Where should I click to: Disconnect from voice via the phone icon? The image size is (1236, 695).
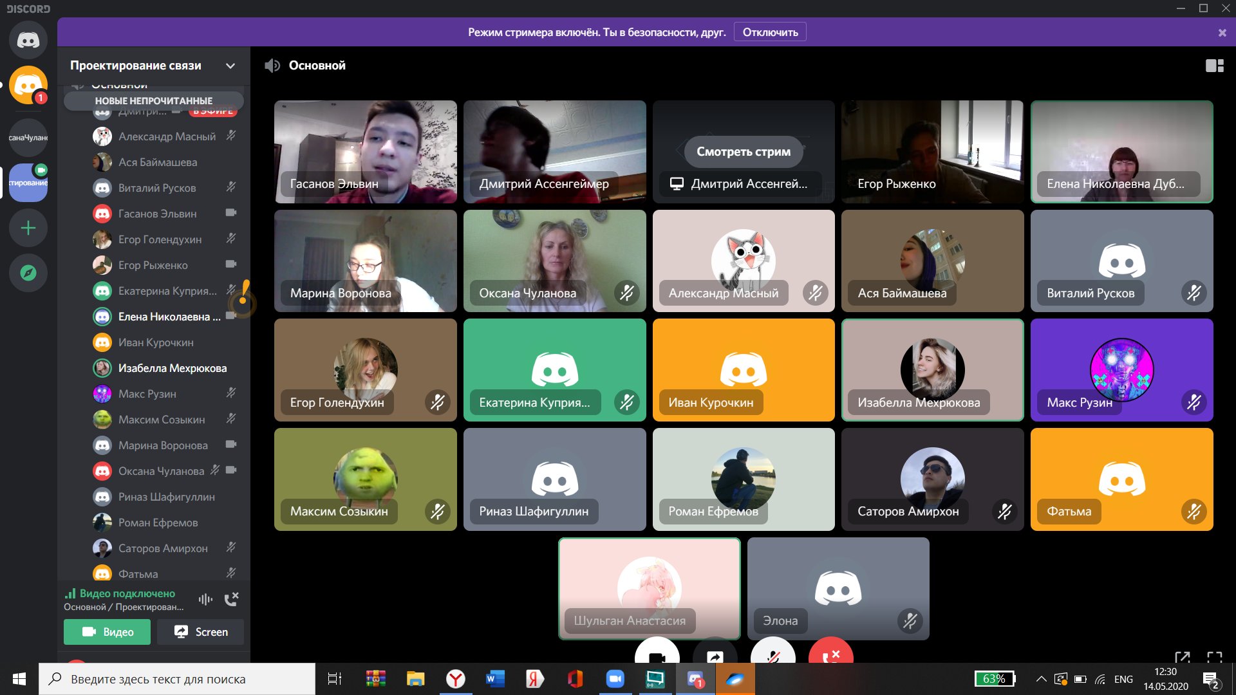(x=231, y=599)
